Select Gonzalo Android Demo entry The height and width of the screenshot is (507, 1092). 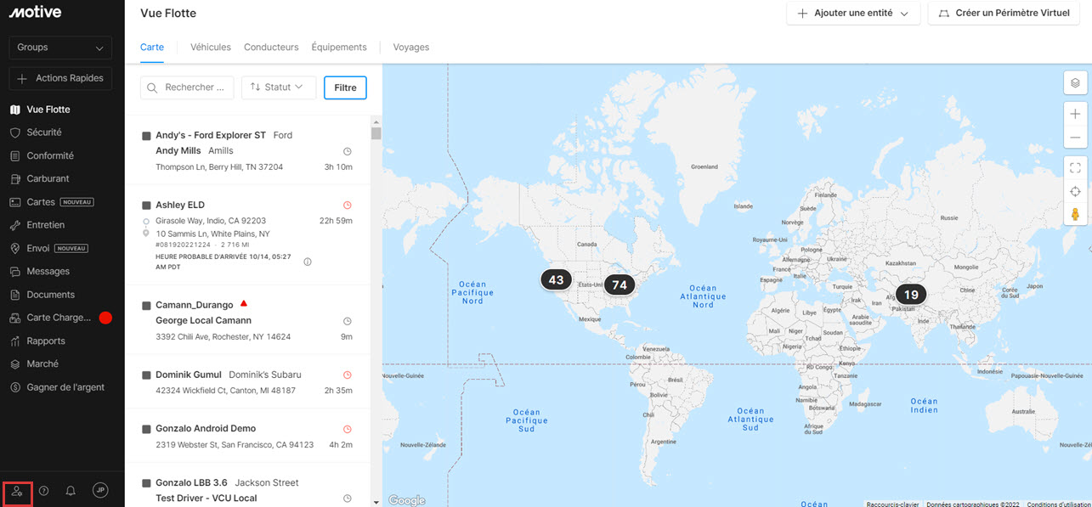(247, 437)
